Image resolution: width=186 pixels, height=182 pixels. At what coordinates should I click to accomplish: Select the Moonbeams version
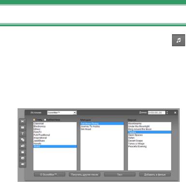(149, 123)
